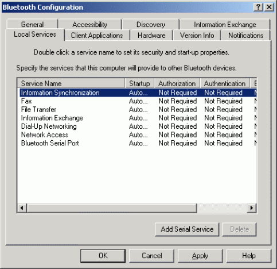The height and width of the screenshot is (269, 277).
Task: Click the right arrow of horizontal scrollbar
Action: click(x=251, y=208)
